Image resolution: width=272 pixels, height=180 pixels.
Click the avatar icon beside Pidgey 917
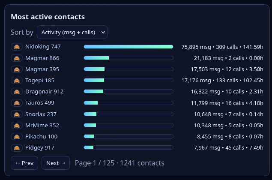point(17,147)
